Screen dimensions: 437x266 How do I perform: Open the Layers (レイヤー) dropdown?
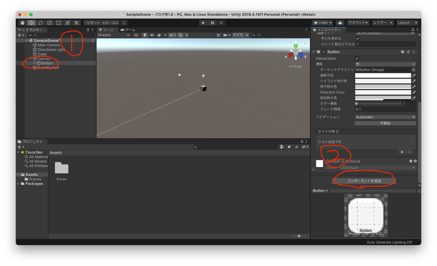point(383,23)
